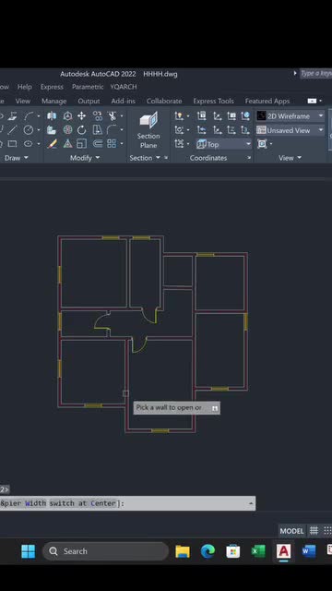Open Microsoft Edge from taskbar
The height and width of the screenshot is (591, 332).
pos(207,551)
